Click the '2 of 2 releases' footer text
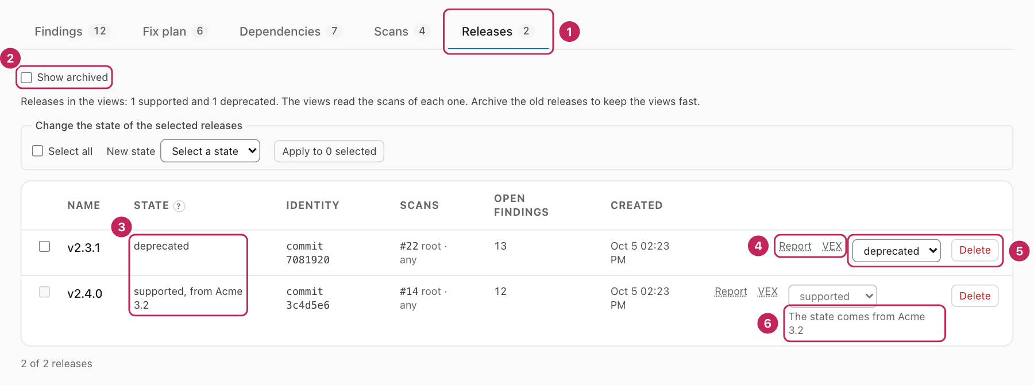1034x385 pixels. click(x=56, y=364)
